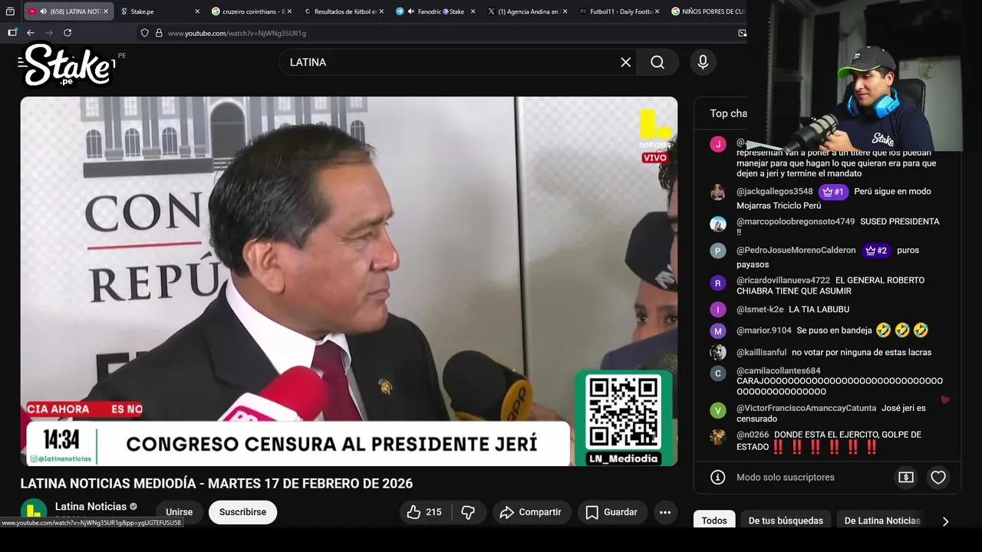This screenshot has width=982, height=552.
Task: Click username @camilacollantes684
Action: [779, 371]
